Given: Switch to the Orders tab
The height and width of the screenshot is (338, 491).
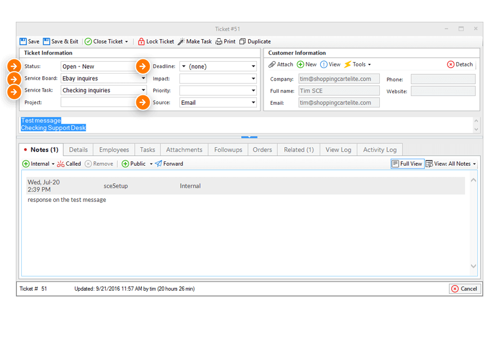Looking at the screenshot, I should [x=262, y=149].
